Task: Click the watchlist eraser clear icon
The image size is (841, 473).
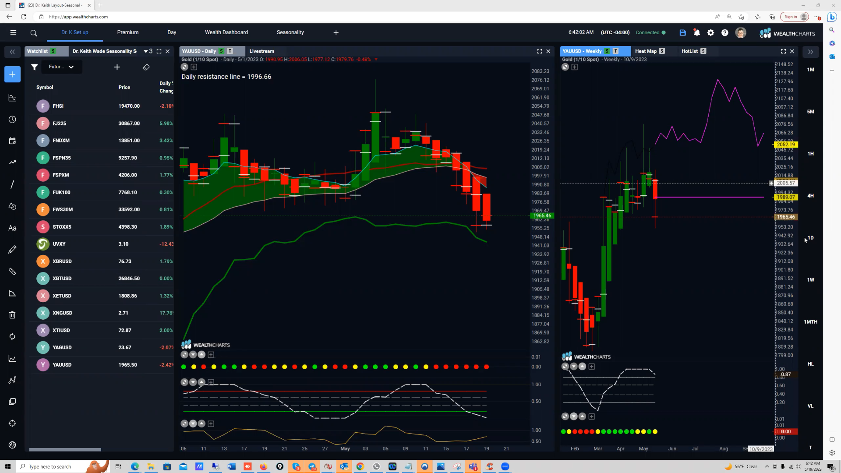Action: pos(146,67)
